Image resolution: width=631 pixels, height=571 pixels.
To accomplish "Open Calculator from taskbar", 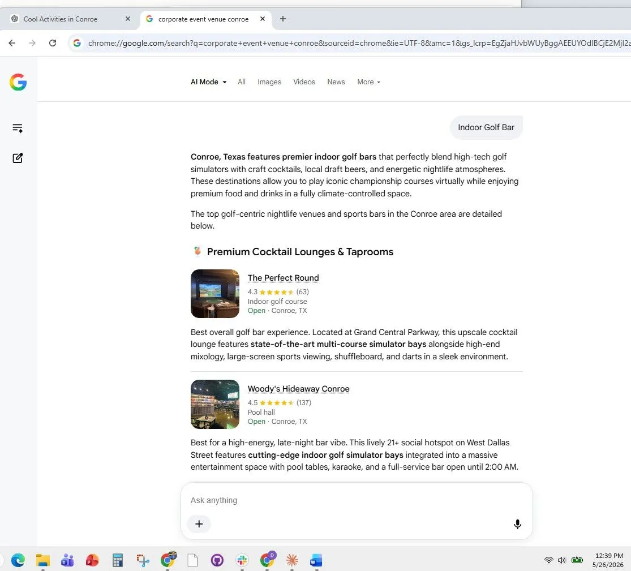I will coord(118,560).
